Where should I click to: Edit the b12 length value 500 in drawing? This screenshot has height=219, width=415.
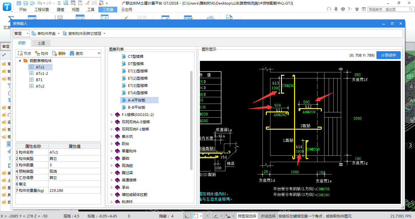(306, 102)
